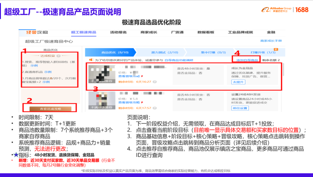This screenshot has height=177, width=313.
Task: Click the 去提升 button
Action: [238, 82]
